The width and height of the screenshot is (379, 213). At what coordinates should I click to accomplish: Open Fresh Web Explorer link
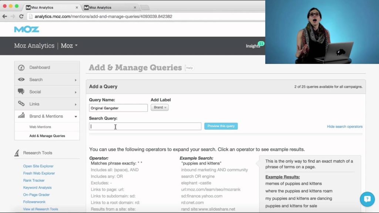pyautogui.click(x=39, y=173)
